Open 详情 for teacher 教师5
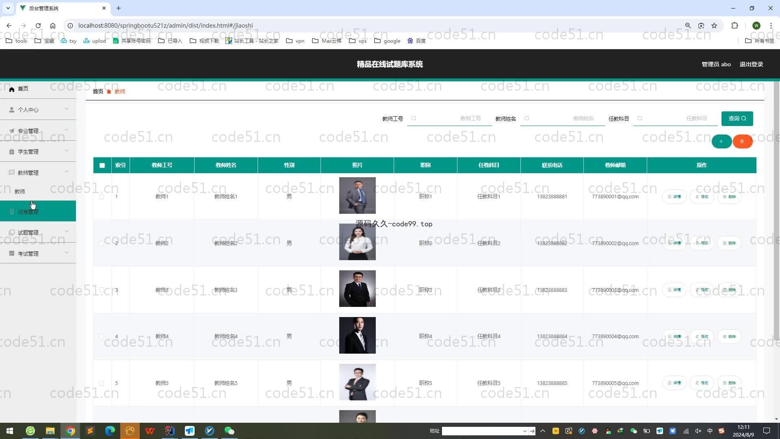This screenshot has width=780, height=439. point(674,383)
